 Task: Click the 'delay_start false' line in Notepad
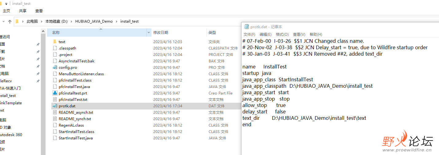click(x=264, y=112)
